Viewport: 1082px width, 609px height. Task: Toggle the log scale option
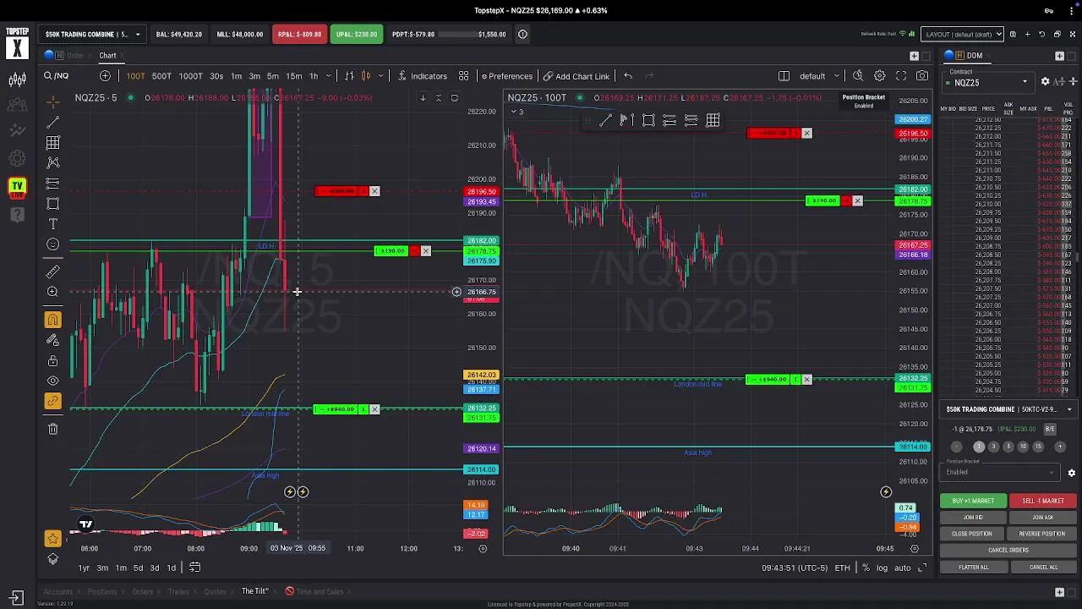[x=882, y=568]
